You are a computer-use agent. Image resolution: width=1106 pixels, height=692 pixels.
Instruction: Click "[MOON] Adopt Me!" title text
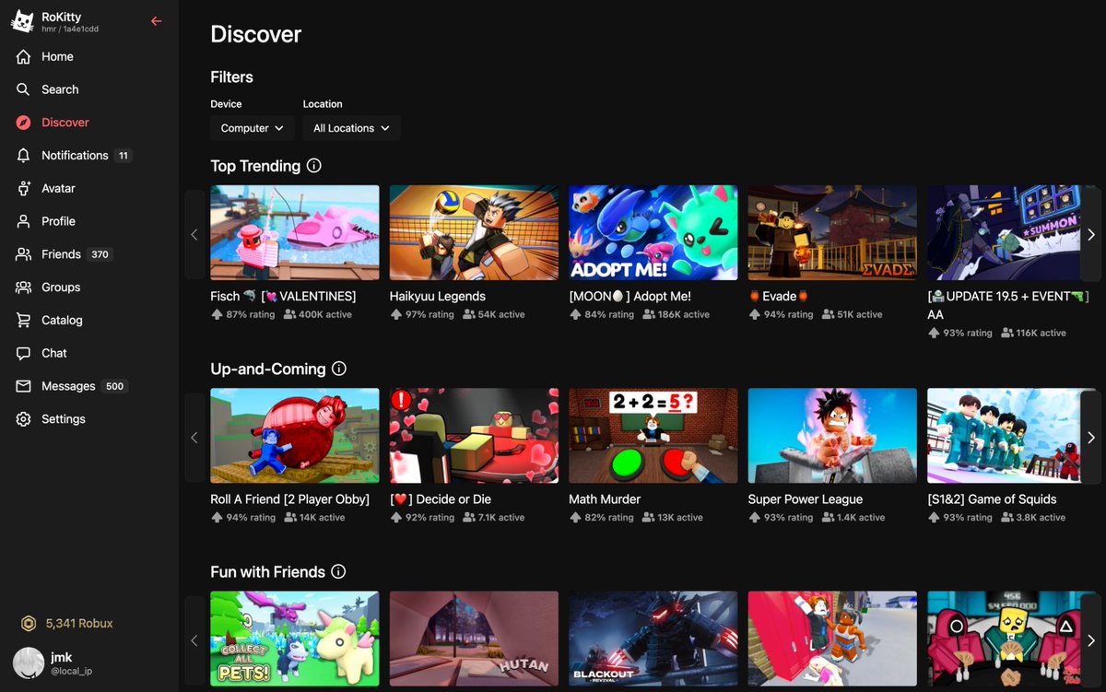pyautogui.click(x=629, y=297)
